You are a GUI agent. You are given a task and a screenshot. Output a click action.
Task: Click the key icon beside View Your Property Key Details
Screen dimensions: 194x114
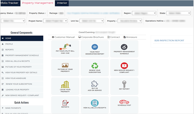point(3,73)
